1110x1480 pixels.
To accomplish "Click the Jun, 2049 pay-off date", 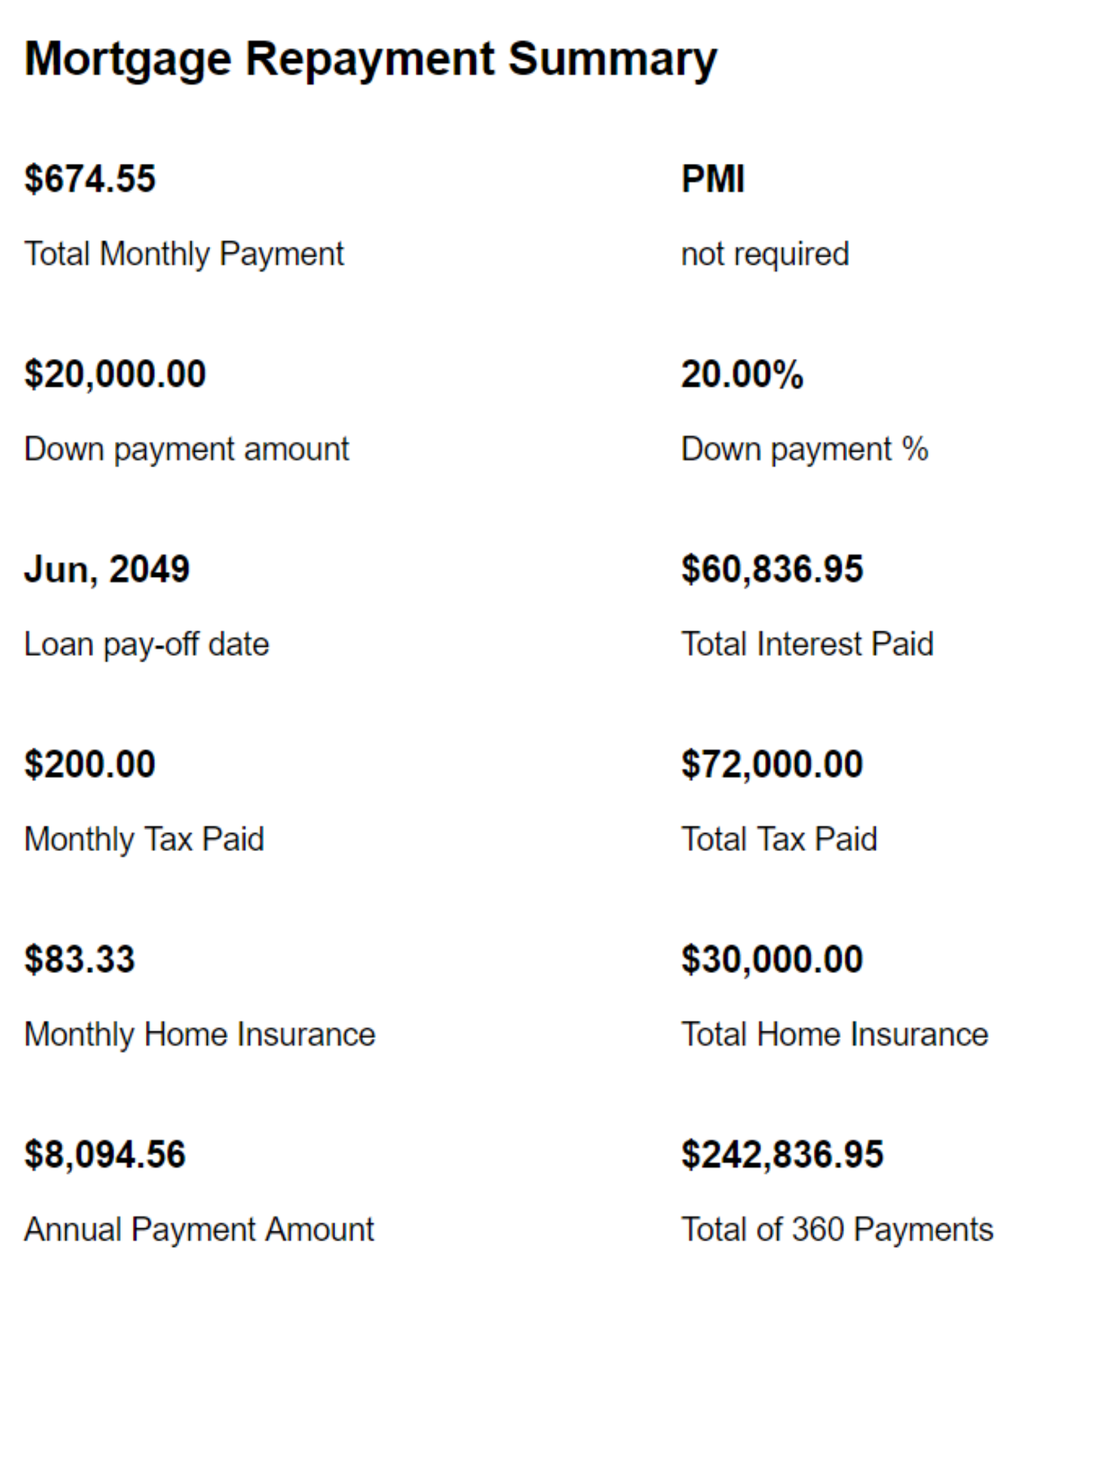I will pyautogui.click(x=107, y=569).
